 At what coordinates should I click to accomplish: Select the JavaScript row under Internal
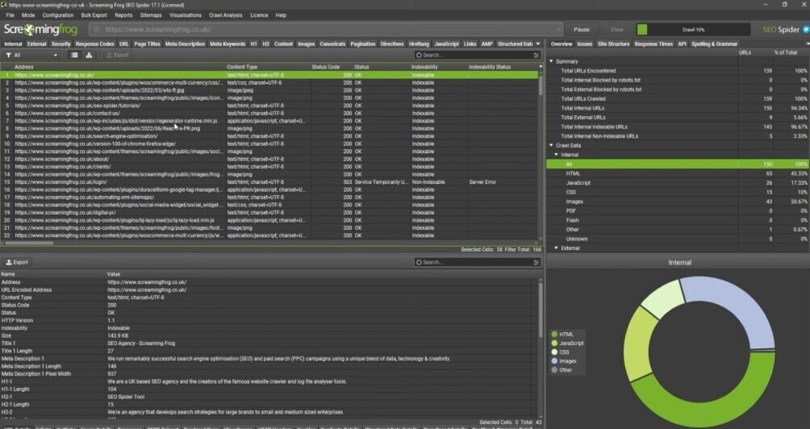(677, 183)
